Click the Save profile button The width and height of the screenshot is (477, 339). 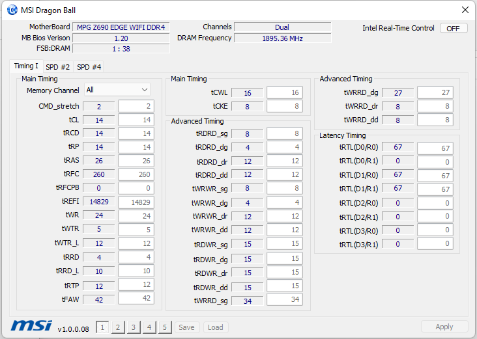point(186,327)
